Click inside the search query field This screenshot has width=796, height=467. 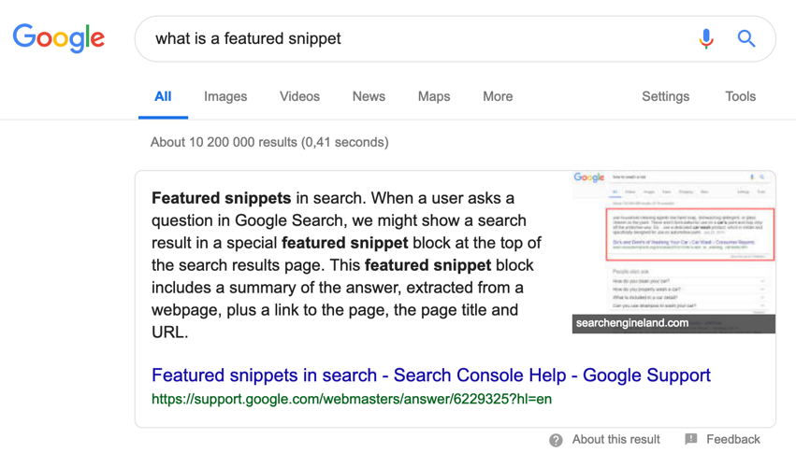point(416,38)
